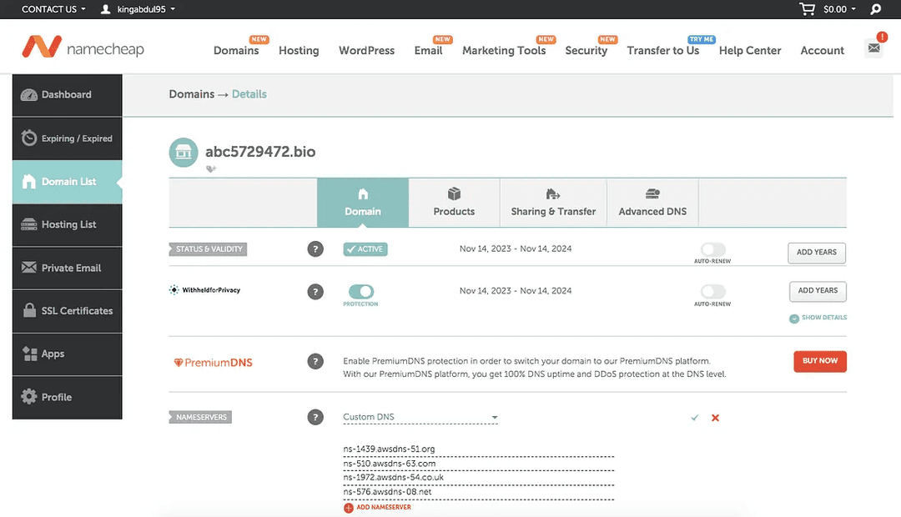
Task: Open the Marketing Tools menu
Action: (504, 51)
